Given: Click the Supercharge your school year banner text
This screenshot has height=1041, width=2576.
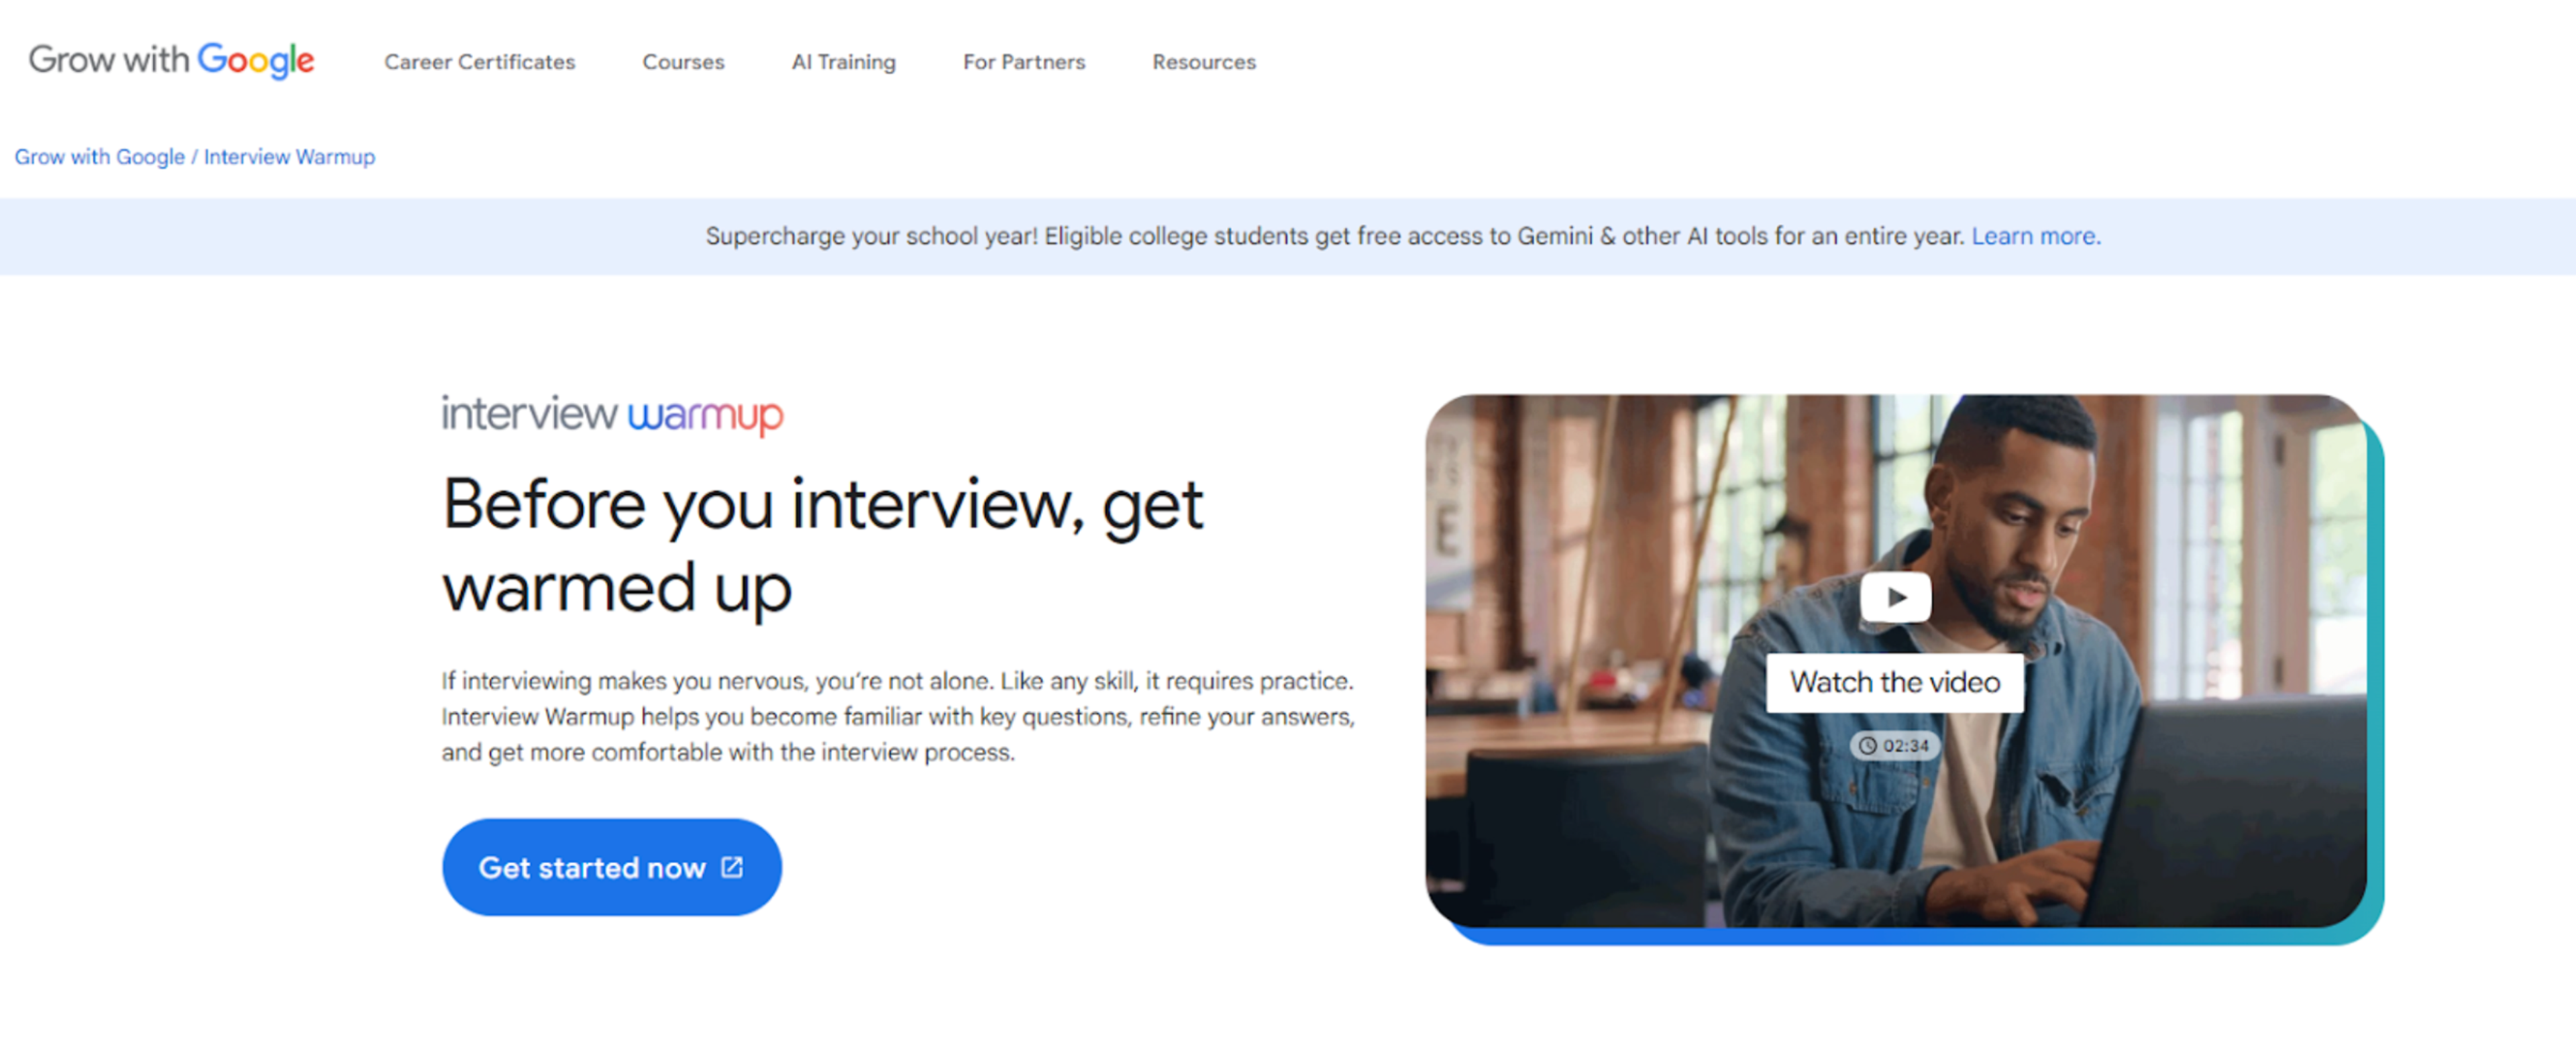Looking at the screenshot, I should 1335,236.
